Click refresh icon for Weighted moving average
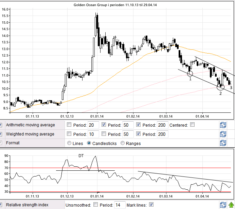235x209 pixels. [x=223, y=134]
